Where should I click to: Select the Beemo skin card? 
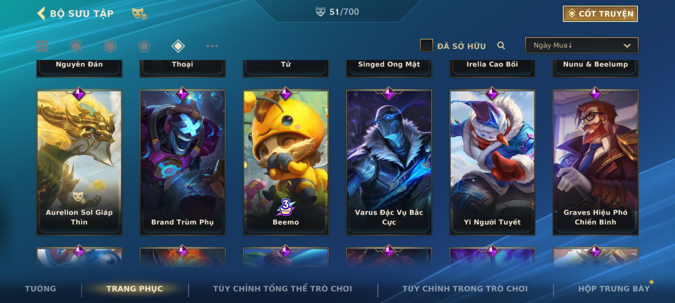(286, 162)
